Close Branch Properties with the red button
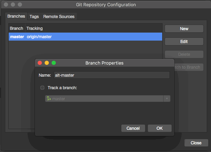The height and width of the screenshot is (152, 211). click(x=40, y=63)
